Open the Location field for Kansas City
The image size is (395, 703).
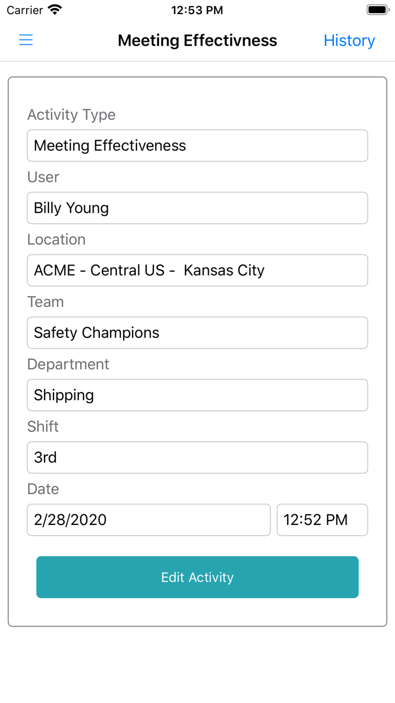point(197,270)
